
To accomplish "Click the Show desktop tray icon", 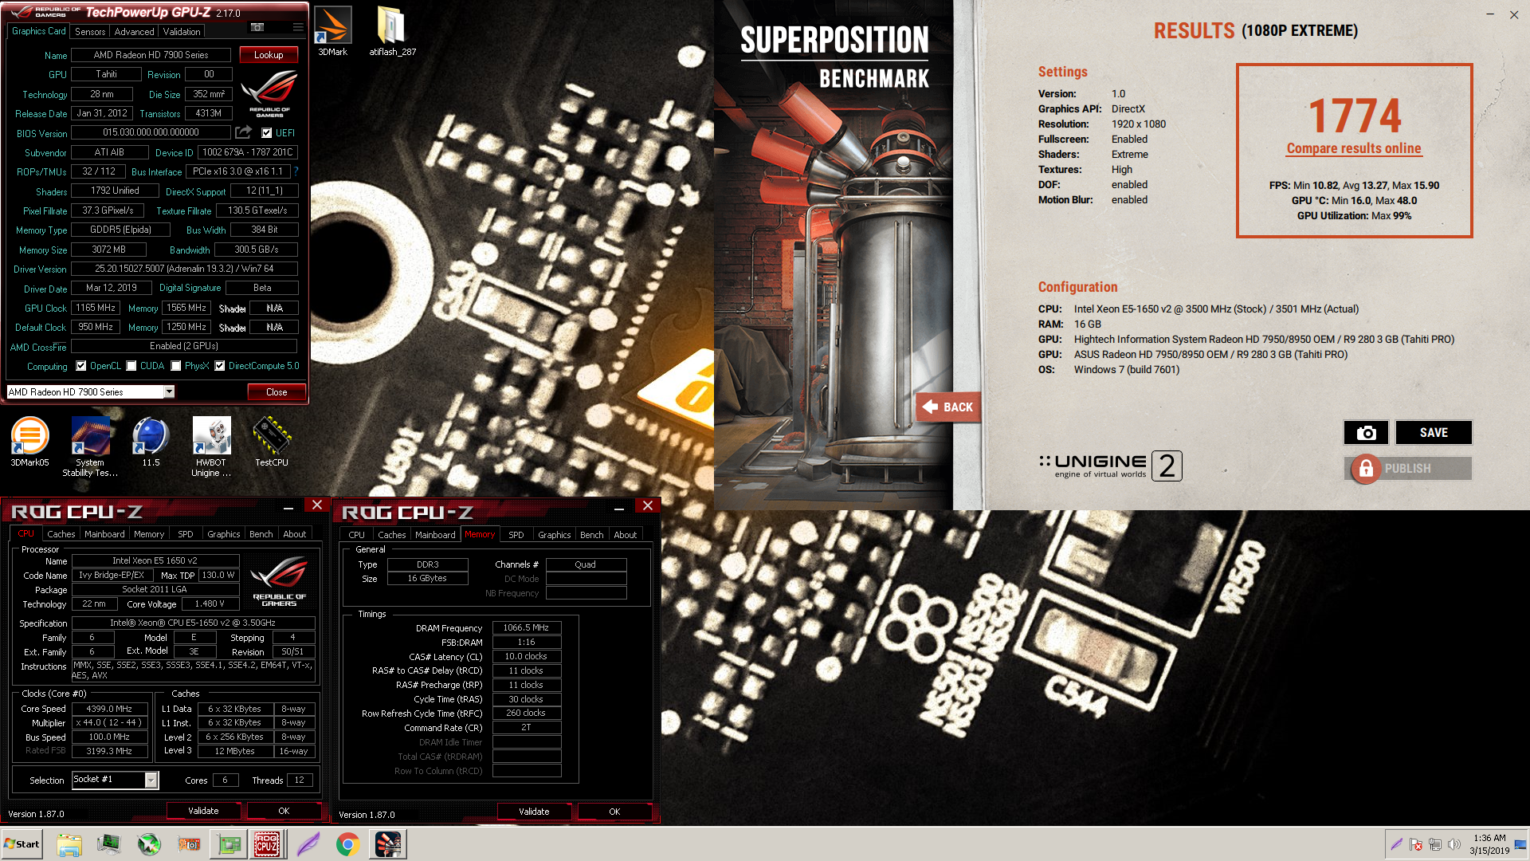I will click(1520, 844).
